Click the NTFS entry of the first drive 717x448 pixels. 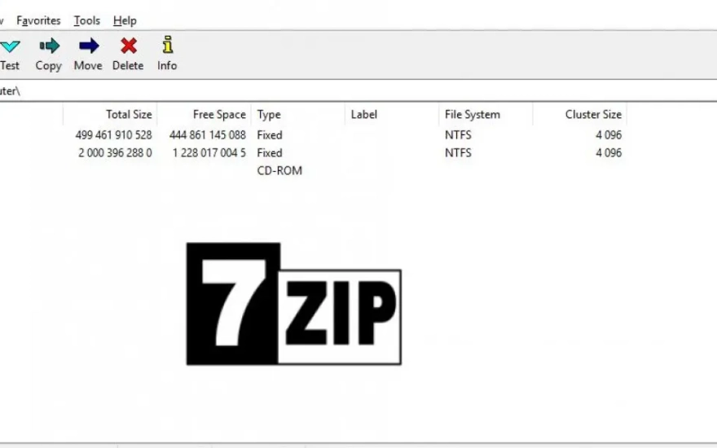click(458, 135)
